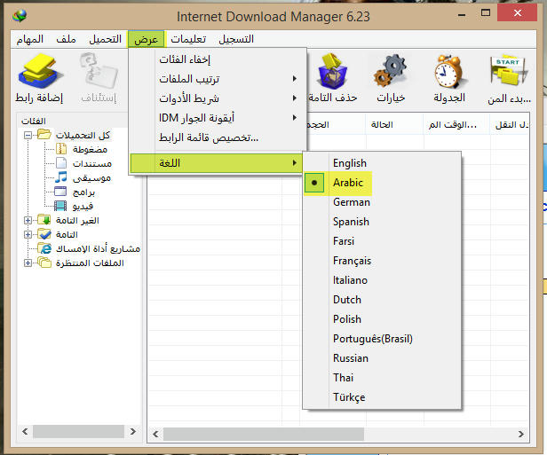The width and height of the screenshot is (547, 455).
Task: Open the Registration menu (التسجيل)
Action: click(x=236, y=39)
